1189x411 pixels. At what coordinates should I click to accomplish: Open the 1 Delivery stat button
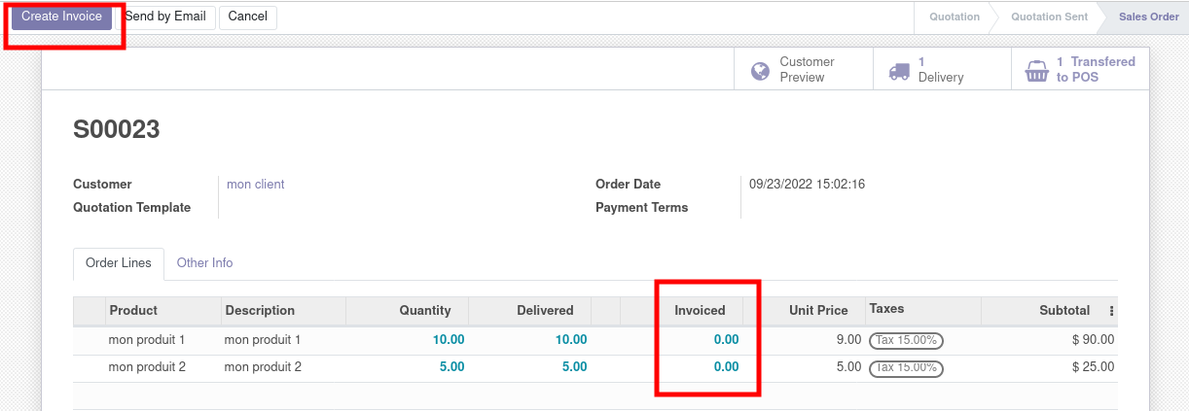coord(942,69)
